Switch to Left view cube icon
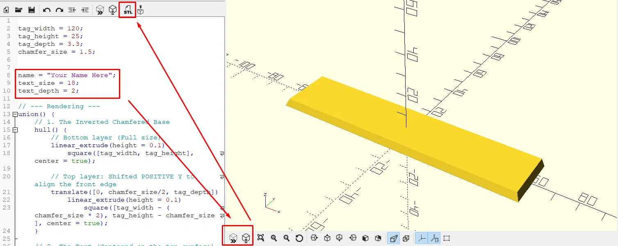This screenshot has height=246, width=618. [x=353, y=238]
